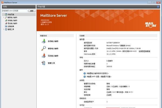Select 导出电子邮件 node in the archive tree
Image resolution: width=162 pixels, height=108 pixels.
point(12,23)
